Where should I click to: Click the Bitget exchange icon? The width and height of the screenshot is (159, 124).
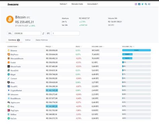pos(9,74)
